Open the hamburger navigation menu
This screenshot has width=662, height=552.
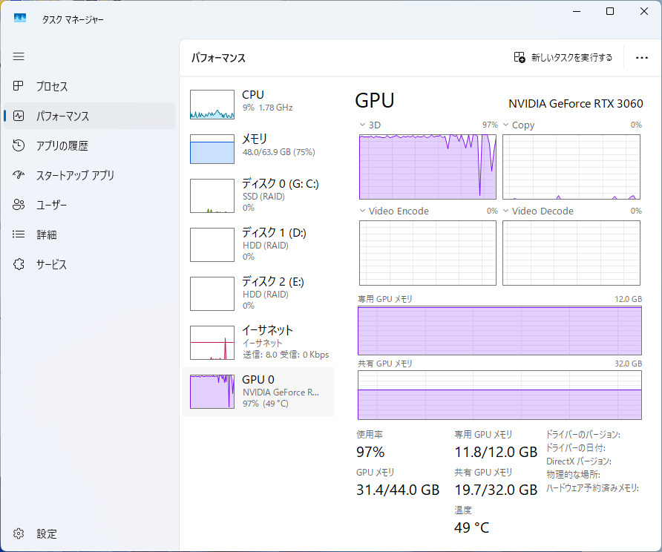[x=19, y=56]
